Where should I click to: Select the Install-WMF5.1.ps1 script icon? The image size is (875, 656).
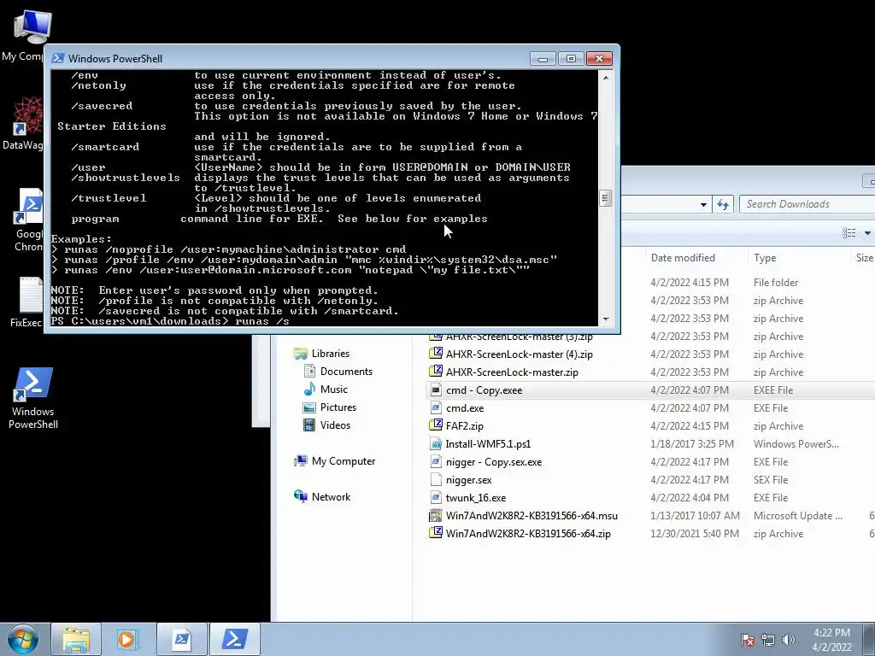point(436,444)
